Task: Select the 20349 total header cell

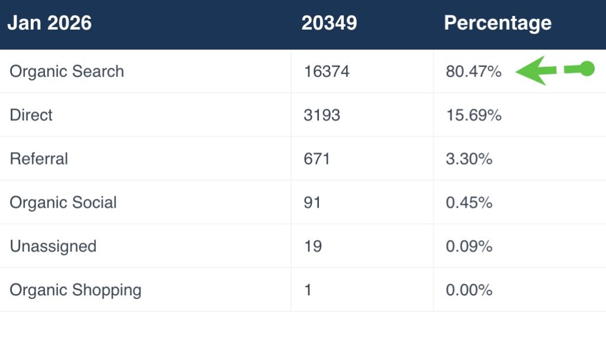Action: tap(329, 24)
